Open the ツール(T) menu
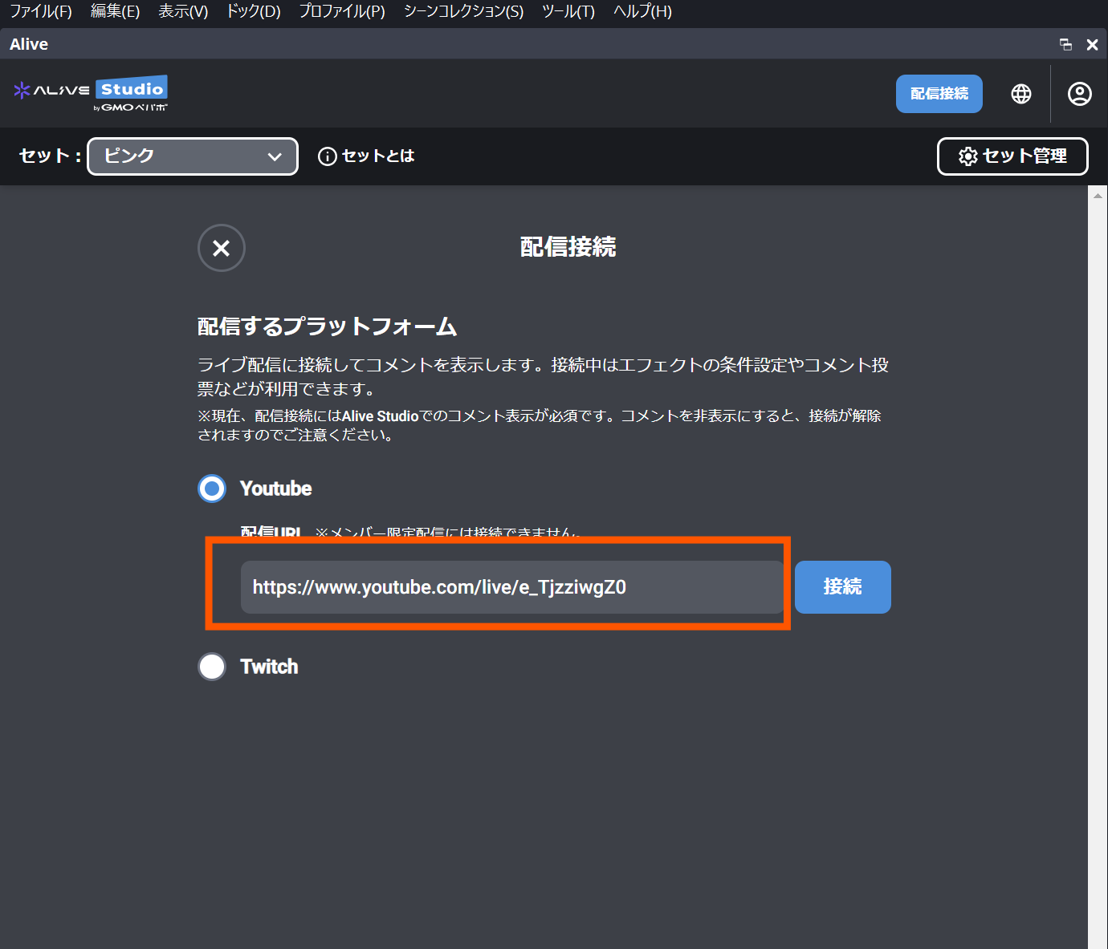 click(x=568, y=11)
